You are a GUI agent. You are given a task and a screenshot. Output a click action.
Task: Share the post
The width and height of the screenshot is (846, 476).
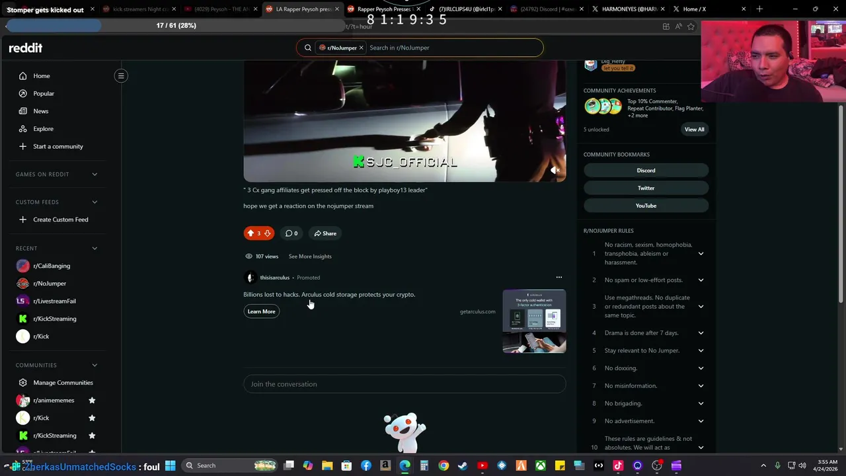pyautogui.click(x=325, y=233)
